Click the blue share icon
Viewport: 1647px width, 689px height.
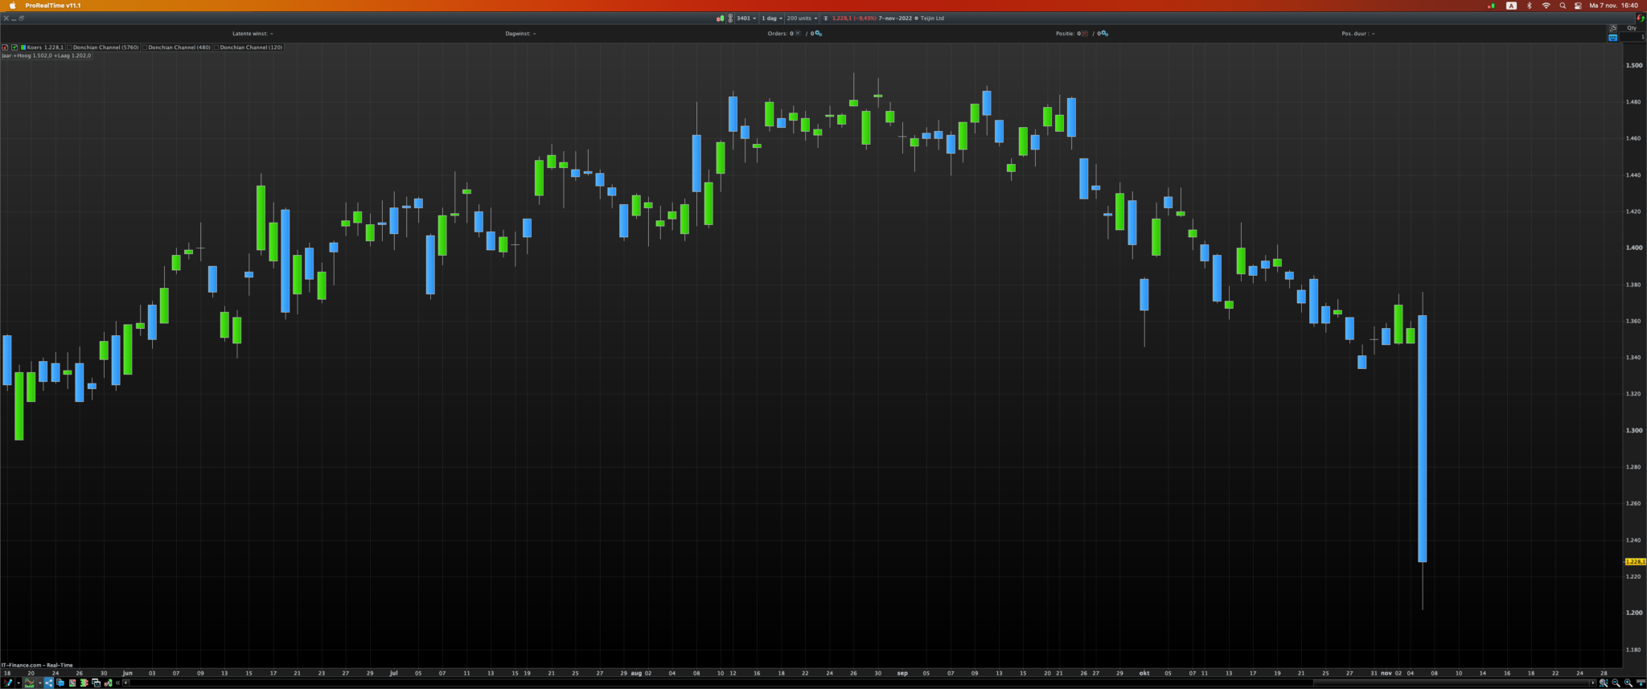[x=49, y=683]
